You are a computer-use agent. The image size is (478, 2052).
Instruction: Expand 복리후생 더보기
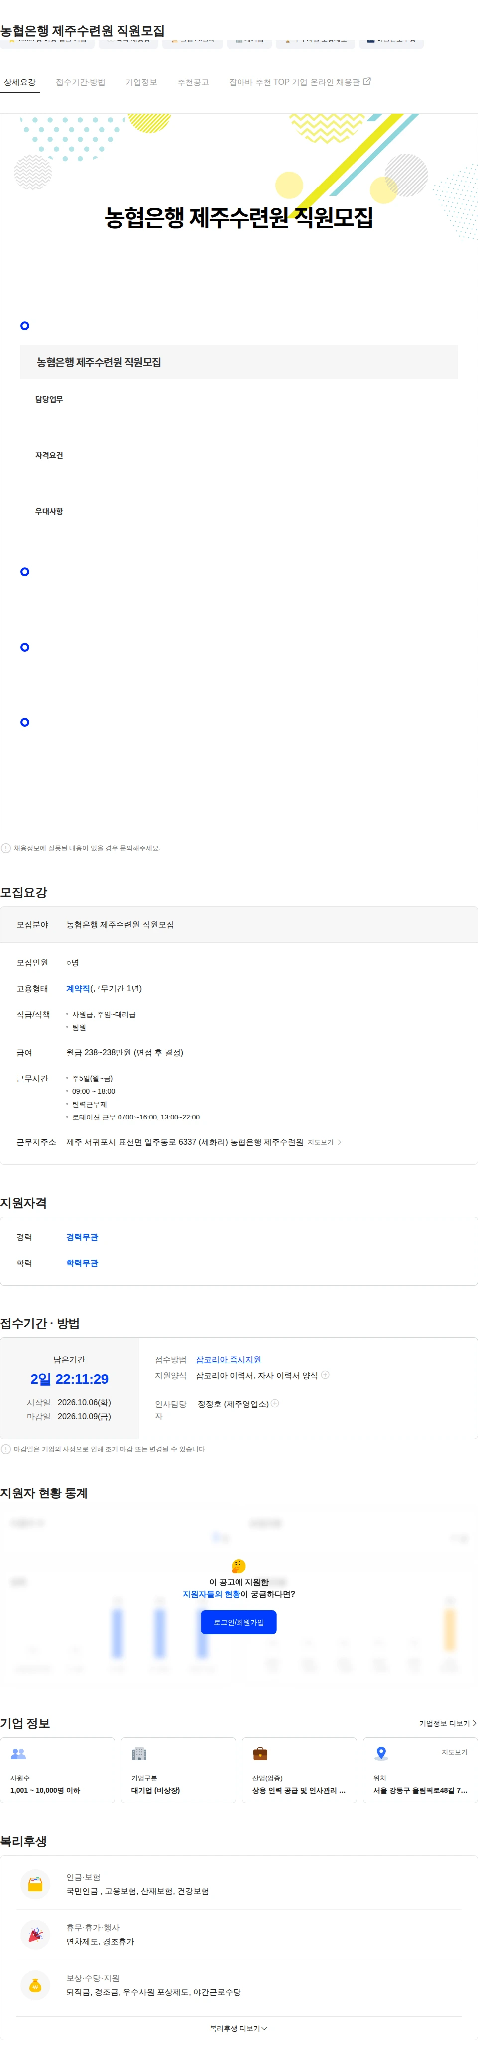(x=239, y=2028)
